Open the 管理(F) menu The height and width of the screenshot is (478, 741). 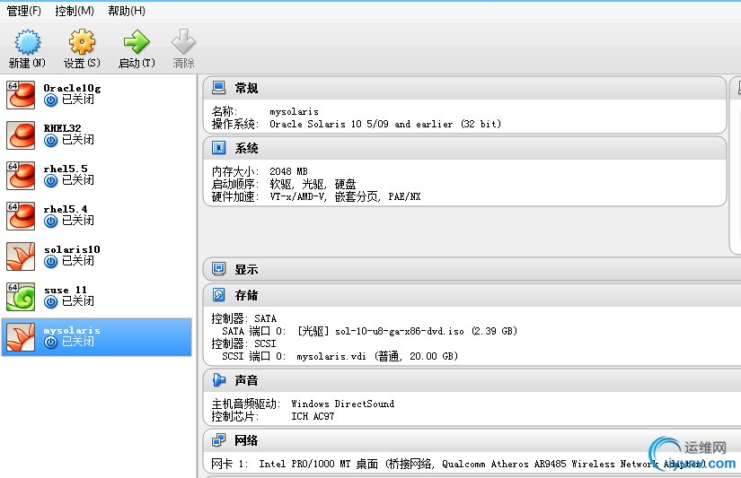pos(23,11)
